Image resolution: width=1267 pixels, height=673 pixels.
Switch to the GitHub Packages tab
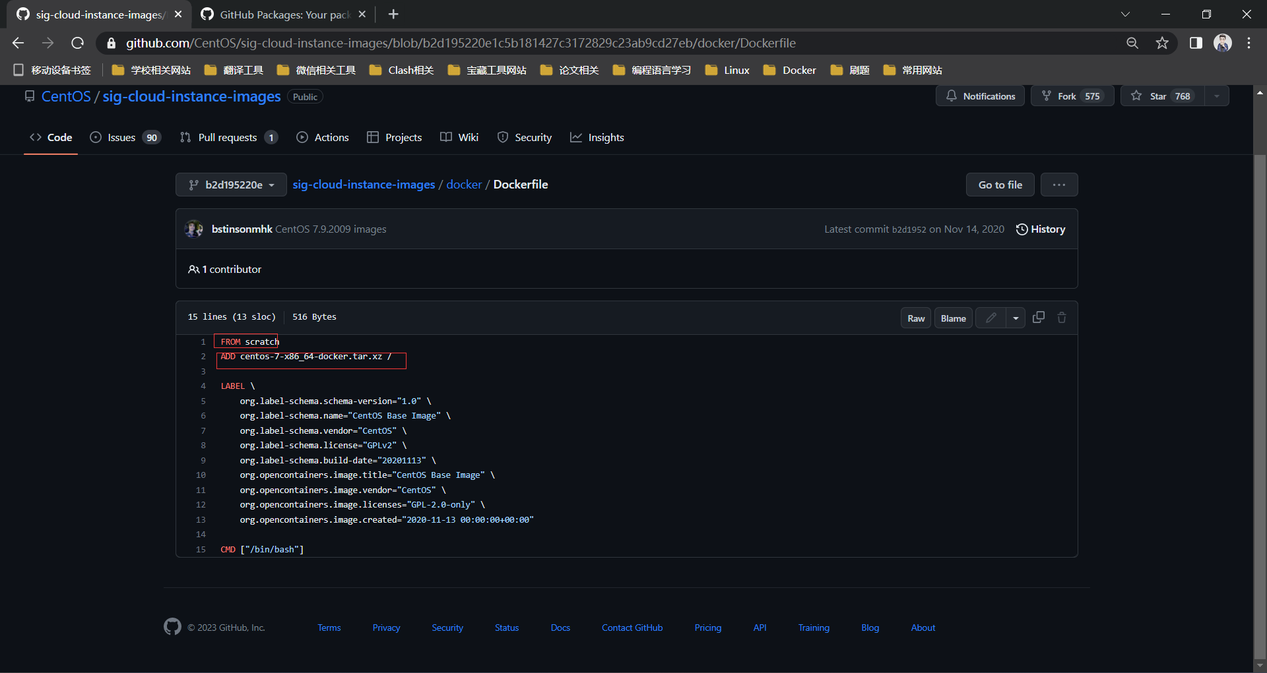pos(284,15)
